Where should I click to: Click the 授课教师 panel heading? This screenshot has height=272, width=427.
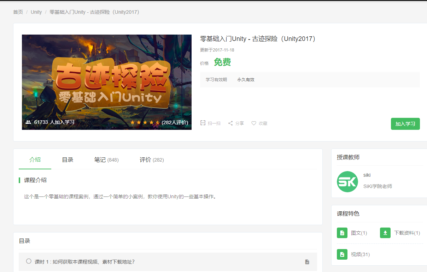(x=348, y=157)
